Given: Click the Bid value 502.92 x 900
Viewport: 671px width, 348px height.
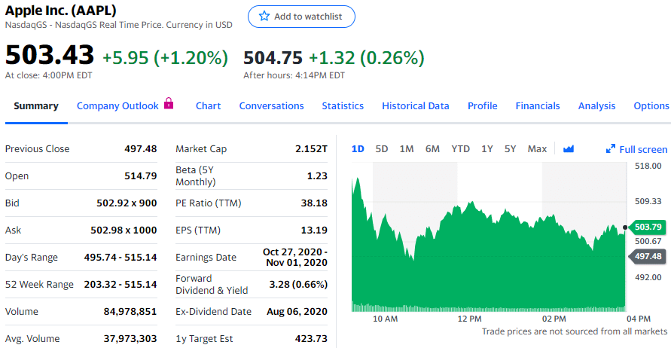Looking at the screenshot, I should [x=127, y=203].
